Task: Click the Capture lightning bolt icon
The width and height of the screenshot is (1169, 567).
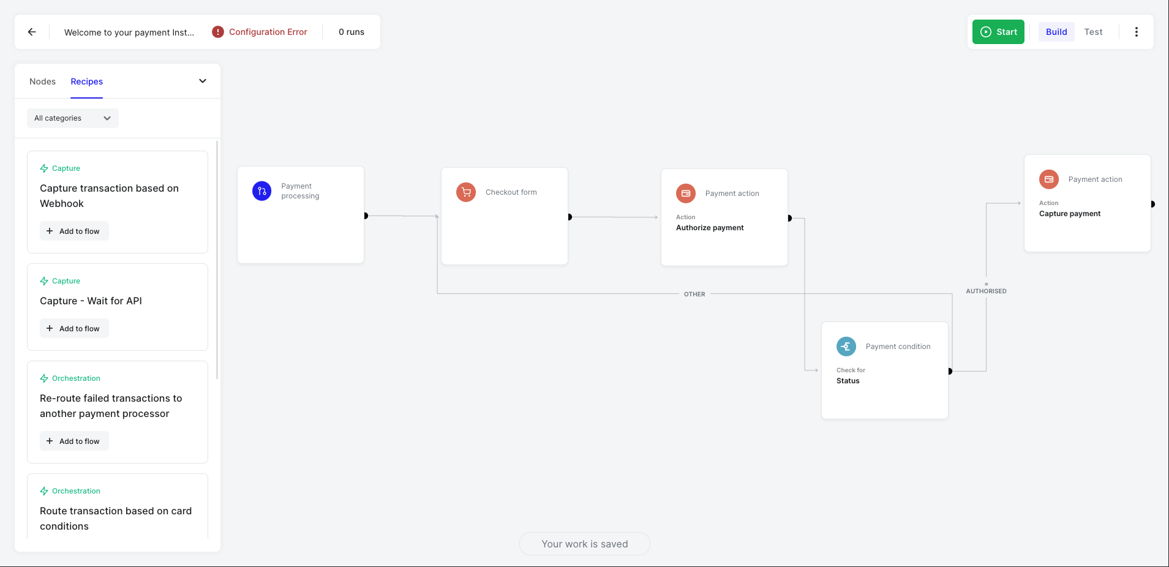Action: [43, 168]
